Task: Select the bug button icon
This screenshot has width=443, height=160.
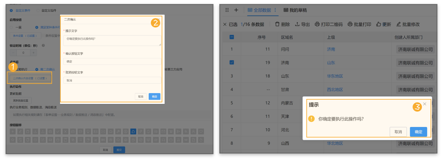Action: [x=58, y=140]
